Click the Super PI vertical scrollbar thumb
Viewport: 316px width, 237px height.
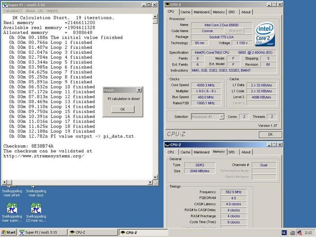[x=155, y=21]
